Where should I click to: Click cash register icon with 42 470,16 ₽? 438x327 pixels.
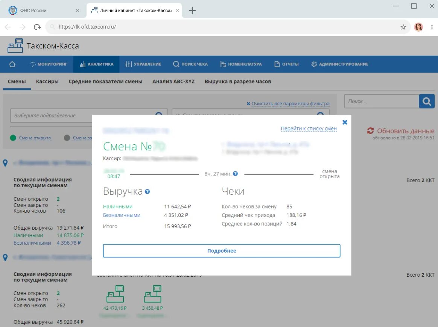pyautogui.click(x=115, y=294)
